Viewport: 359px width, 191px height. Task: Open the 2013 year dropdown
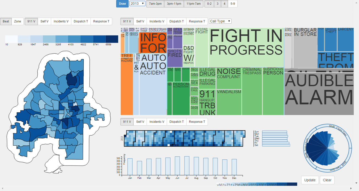point(137,4)
